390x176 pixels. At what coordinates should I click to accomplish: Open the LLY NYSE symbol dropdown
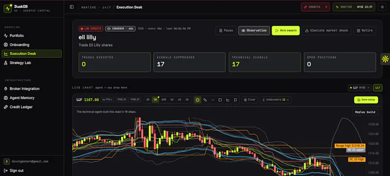(360, 88)
